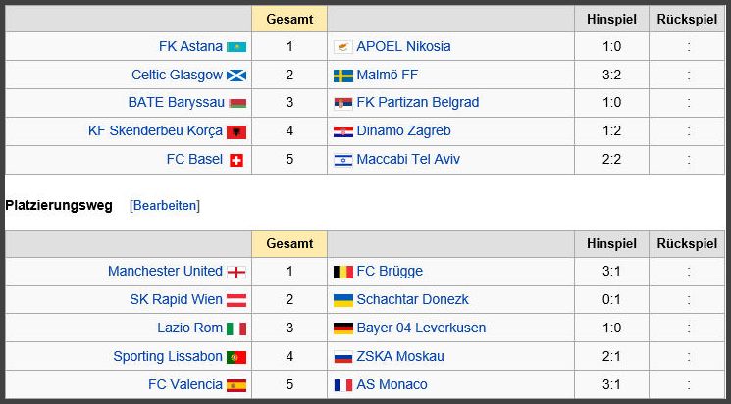
Task: Click the Swiss flag next to FC Basel
Action: tap(236, 160)
